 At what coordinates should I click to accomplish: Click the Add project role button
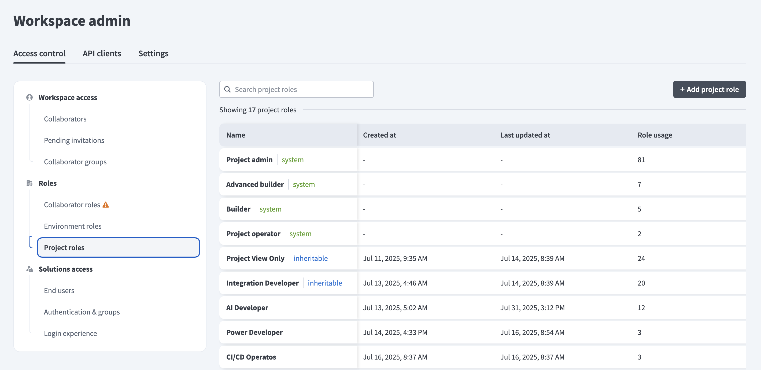point(709,89)
